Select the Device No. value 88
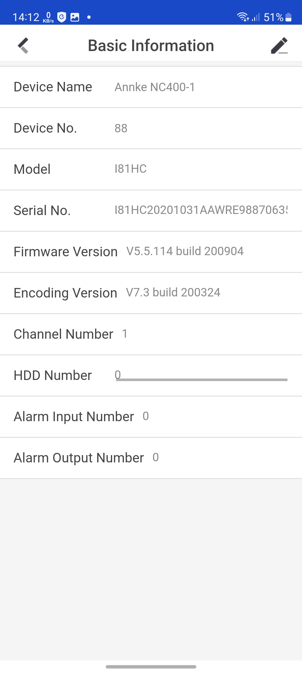Image resolution: width=302 pixels, height=673 pixels. (x=121, y=128)
